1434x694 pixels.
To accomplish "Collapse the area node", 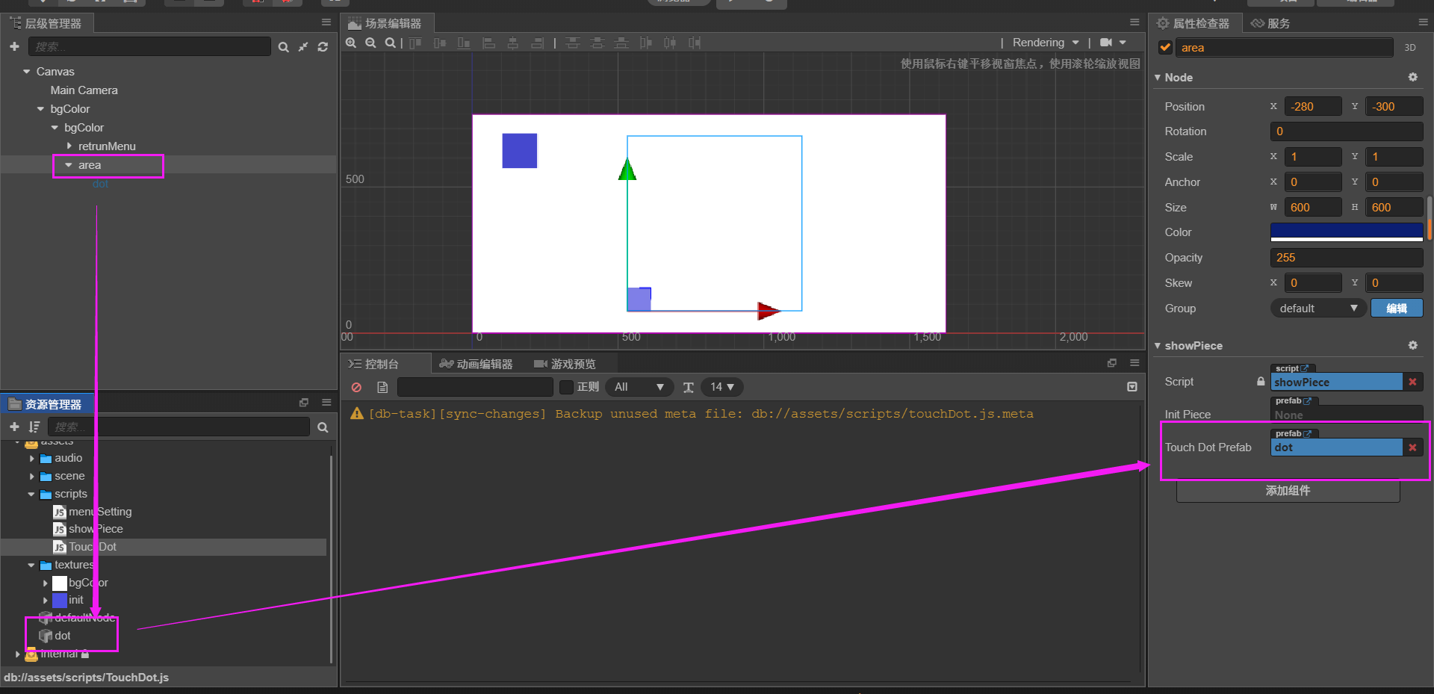I will (x=69, y=165).
